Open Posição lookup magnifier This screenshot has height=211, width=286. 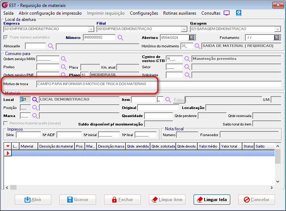(35, 108)
